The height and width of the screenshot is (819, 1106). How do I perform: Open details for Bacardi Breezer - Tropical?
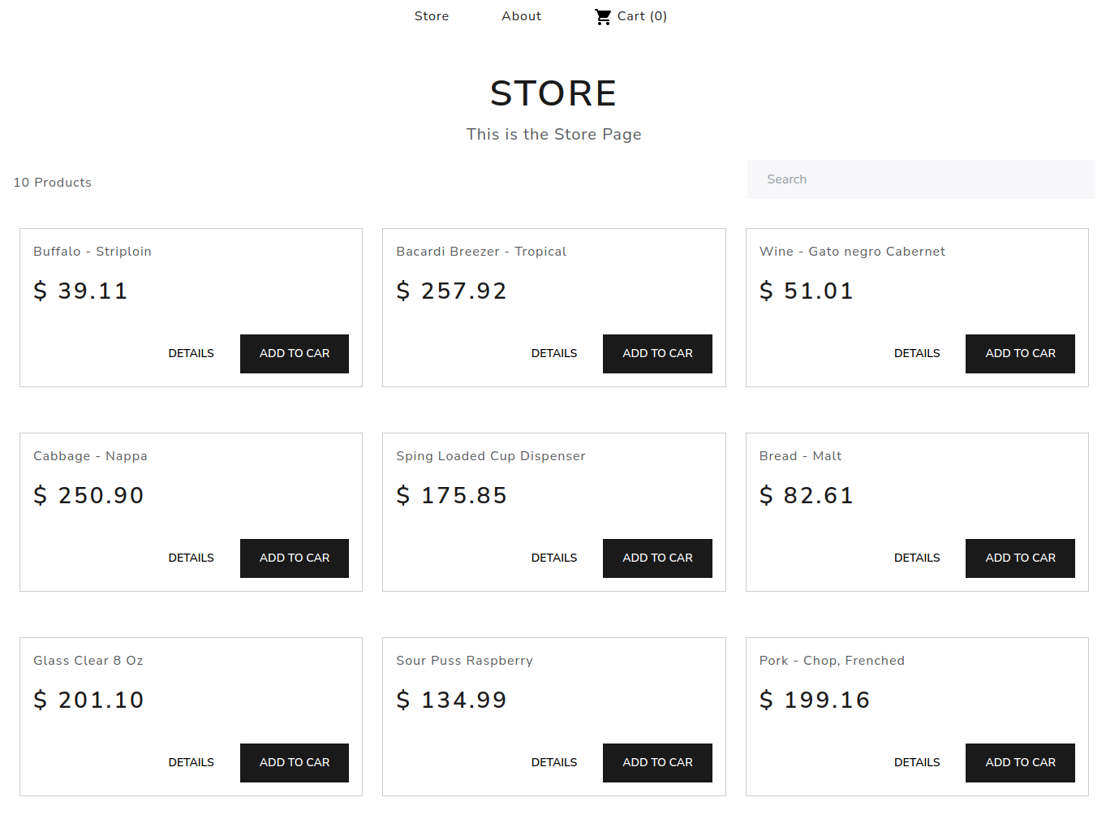tap(554, 354)
